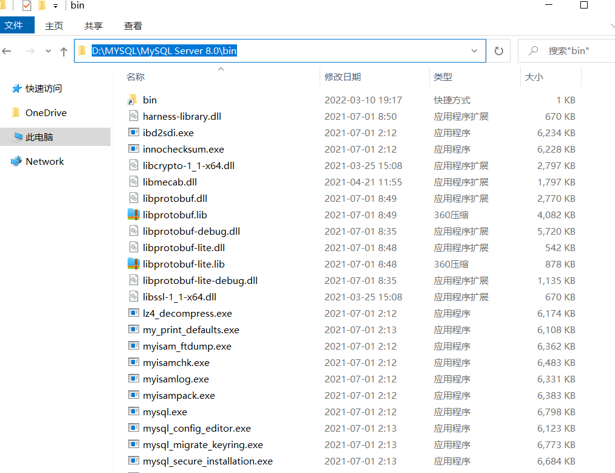This screenshot has width=615, height=473.
Task: Refresh the current folder
Action: [x=498, y=51]
